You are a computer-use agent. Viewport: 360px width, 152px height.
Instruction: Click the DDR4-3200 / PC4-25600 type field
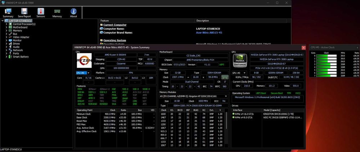pos(198,106)
